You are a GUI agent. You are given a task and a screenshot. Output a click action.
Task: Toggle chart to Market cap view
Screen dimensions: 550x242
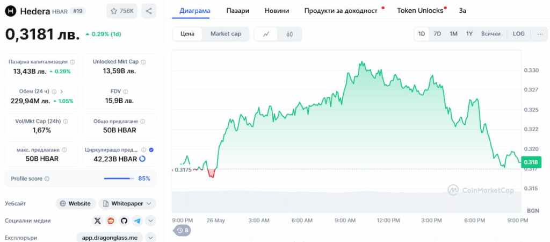(226, 34)
